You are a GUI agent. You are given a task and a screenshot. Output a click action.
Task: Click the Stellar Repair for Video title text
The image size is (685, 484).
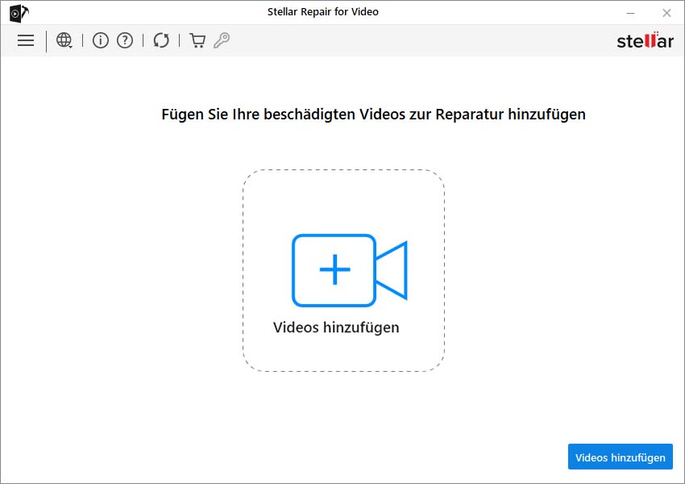(x=322, y=12)
